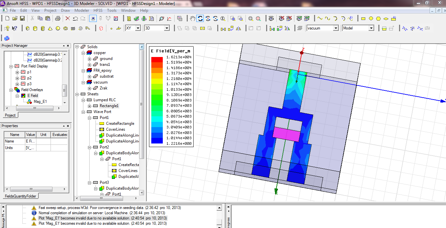The height and width of the screenshot is (228, 446).
Task: Select Mag_E1 in the Field Overlays tree
Action: coord(40,102)
